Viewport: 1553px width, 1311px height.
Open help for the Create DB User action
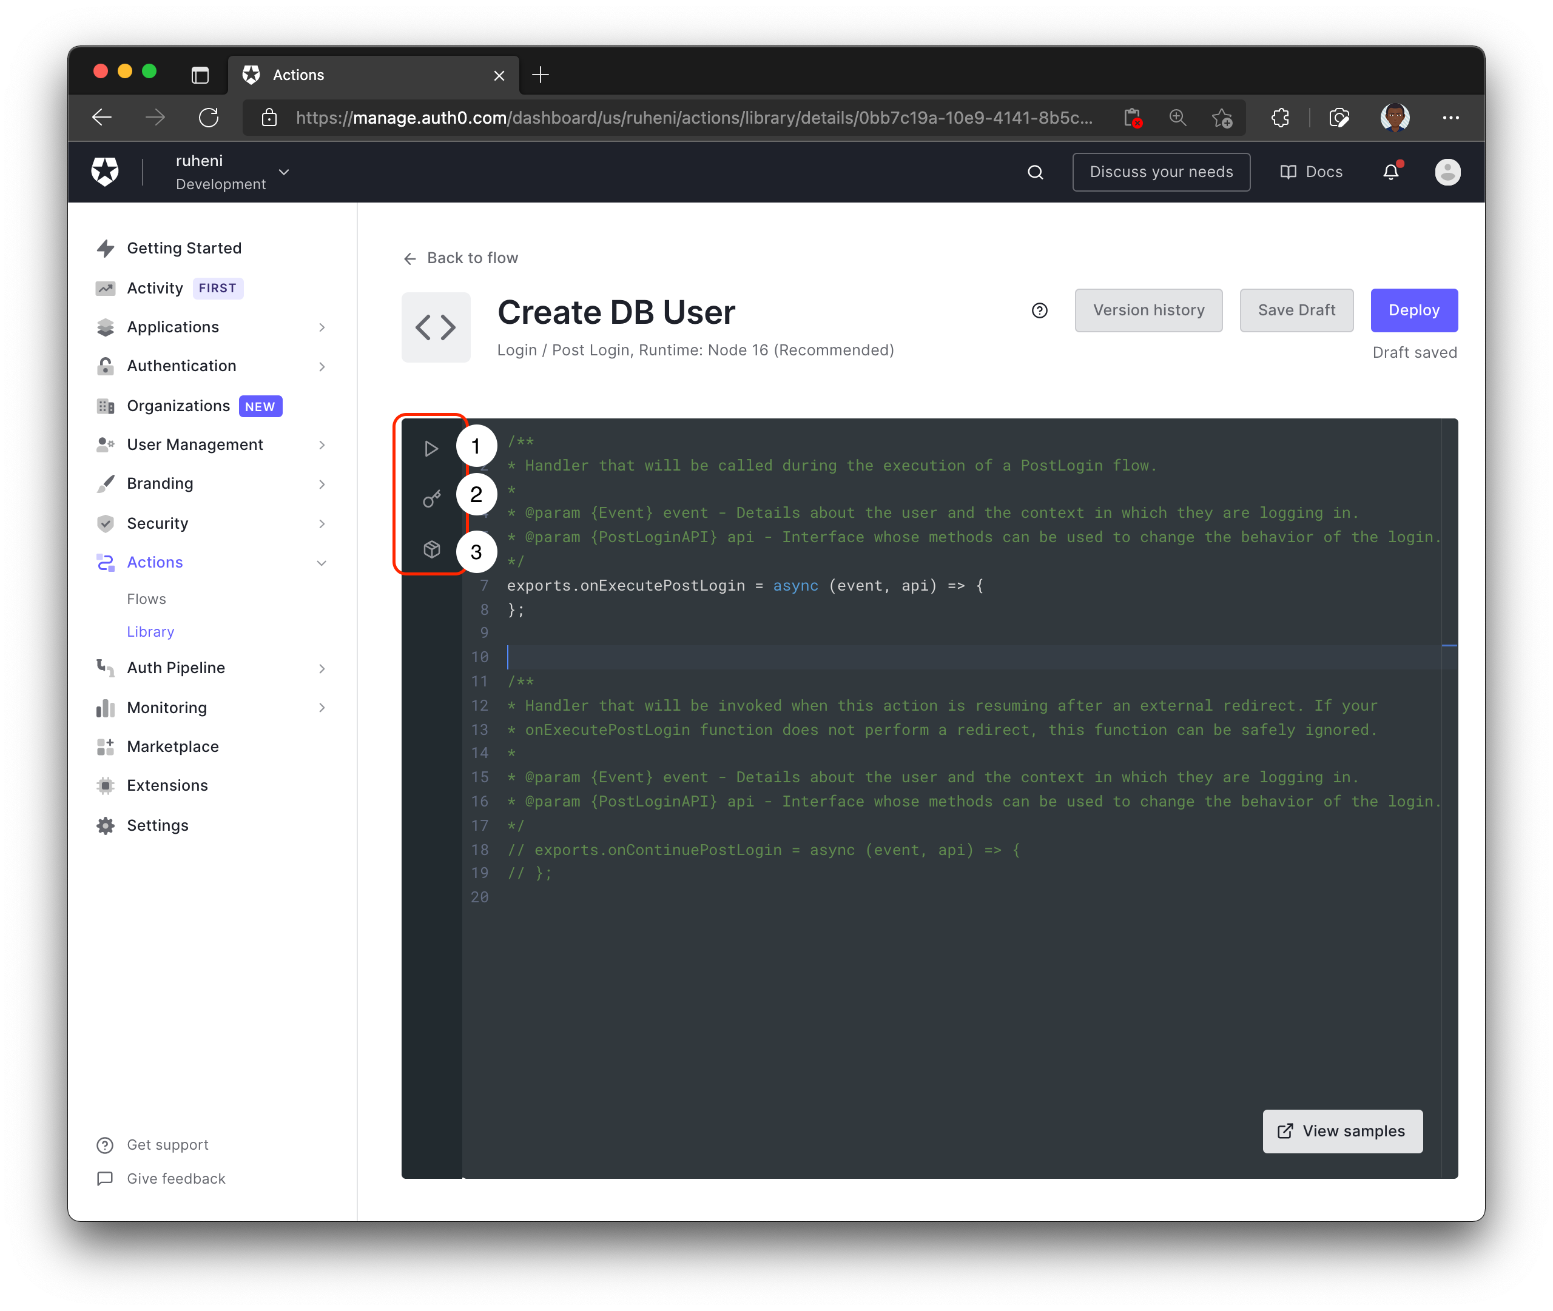pyautogui.click(x=1039, y=310)
